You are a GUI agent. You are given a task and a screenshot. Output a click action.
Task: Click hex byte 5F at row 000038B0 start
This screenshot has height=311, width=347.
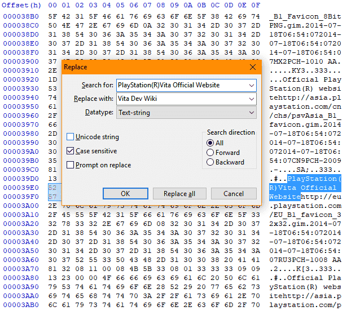52,16
